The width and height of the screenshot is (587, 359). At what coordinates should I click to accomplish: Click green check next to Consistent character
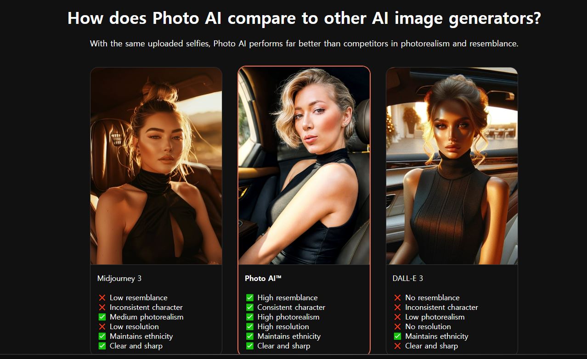250,307
